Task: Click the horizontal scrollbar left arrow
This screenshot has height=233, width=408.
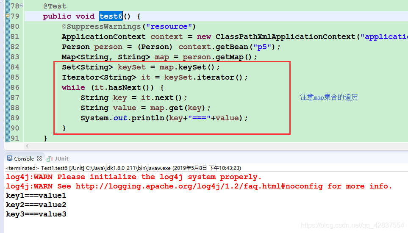Action: pos(27,146)
